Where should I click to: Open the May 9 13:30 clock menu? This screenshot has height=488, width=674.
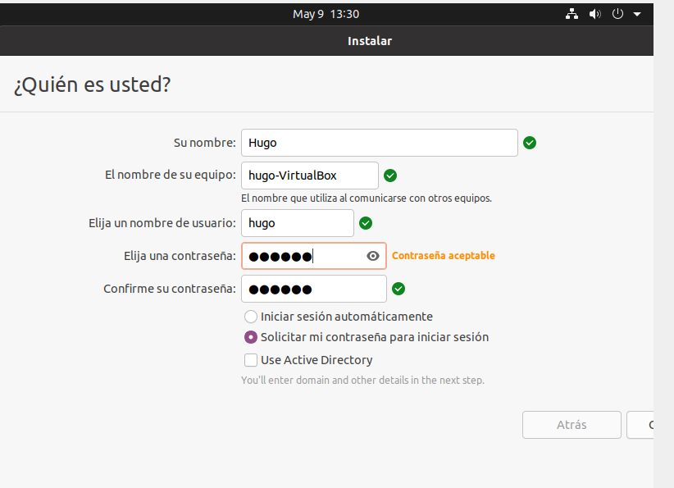[326, 14]
